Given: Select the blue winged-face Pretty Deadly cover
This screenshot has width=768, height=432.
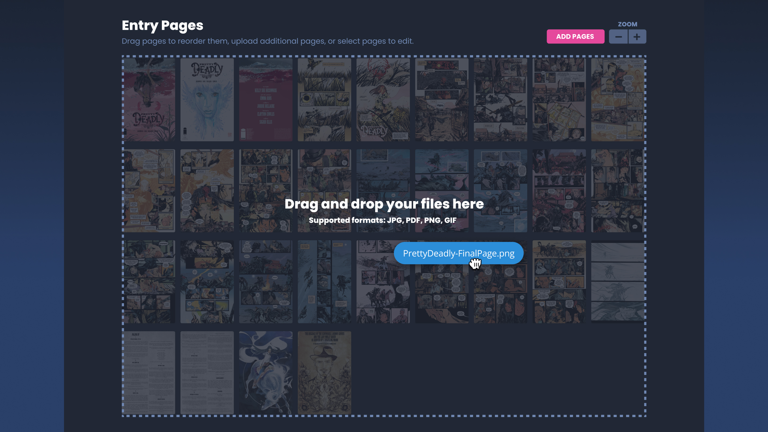Looking at the screenshot, I should tap(207, 99).
